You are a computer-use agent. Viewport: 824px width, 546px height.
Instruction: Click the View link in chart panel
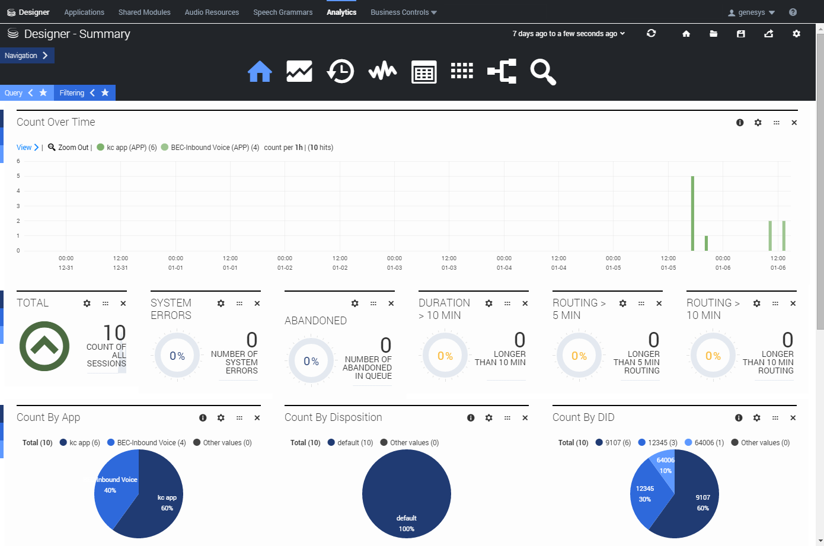pyautogui.click(x=24, y=148)
